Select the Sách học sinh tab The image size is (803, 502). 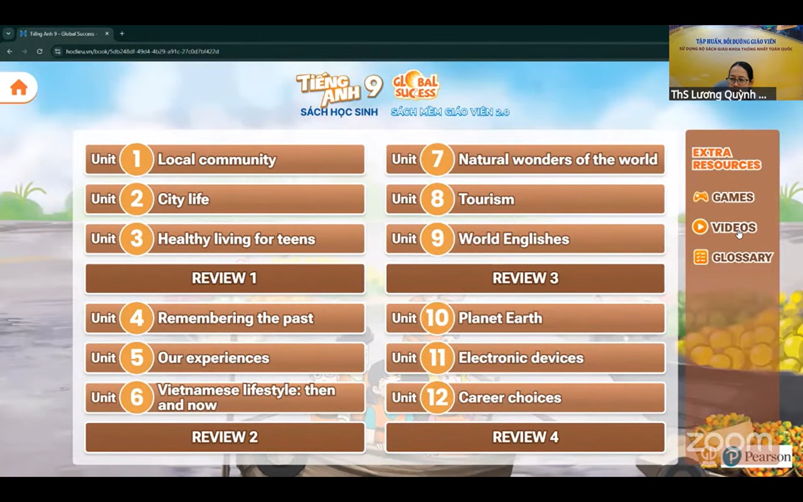click(339, 112)
